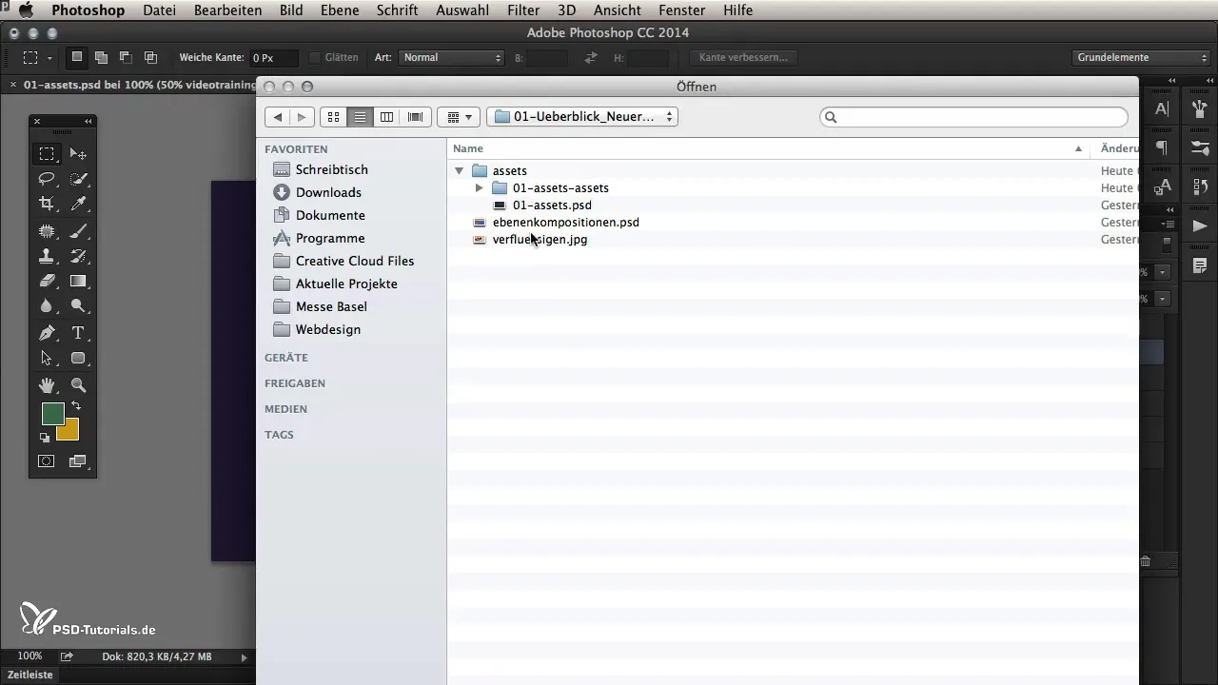Swap foreground and background colors
This screenshot has width=1218, height=685.
click(76, 406)
